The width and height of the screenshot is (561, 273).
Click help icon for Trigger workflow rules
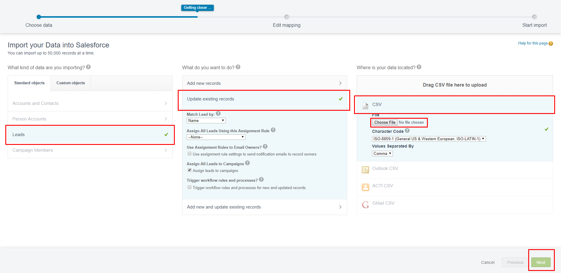[x=261, y=180]
